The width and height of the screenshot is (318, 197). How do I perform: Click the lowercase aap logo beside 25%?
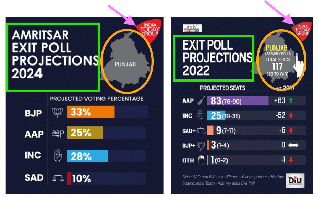point(58,133)
